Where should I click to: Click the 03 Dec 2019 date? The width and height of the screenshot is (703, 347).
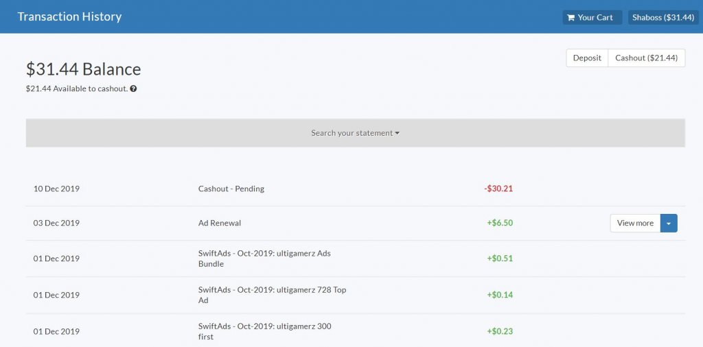[x=56, y=223]
